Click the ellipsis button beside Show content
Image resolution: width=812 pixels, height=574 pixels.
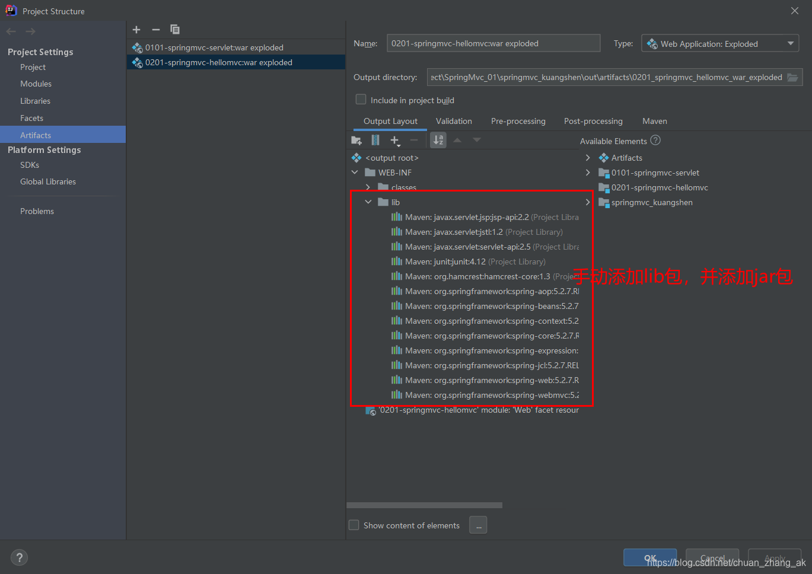point(478,525)
